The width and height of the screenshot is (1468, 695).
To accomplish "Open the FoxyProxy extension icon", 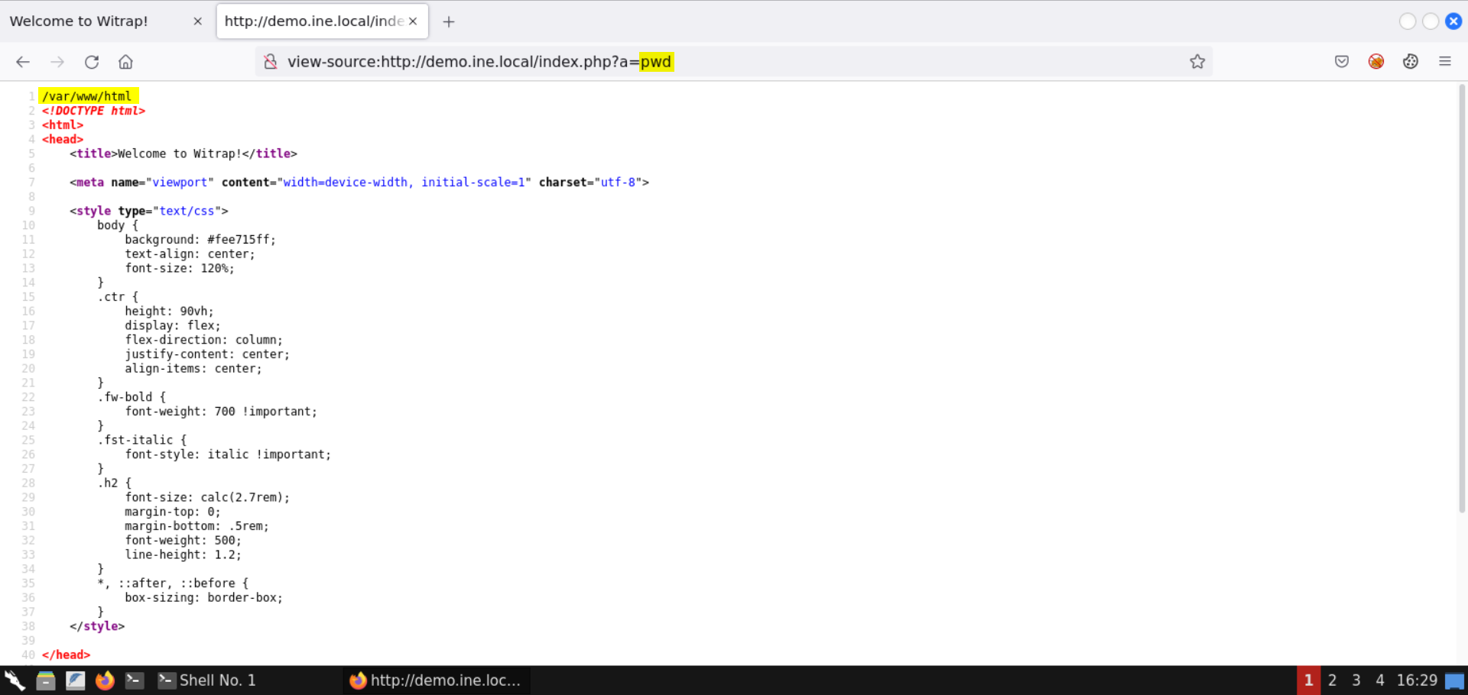I will point(1376,62).
